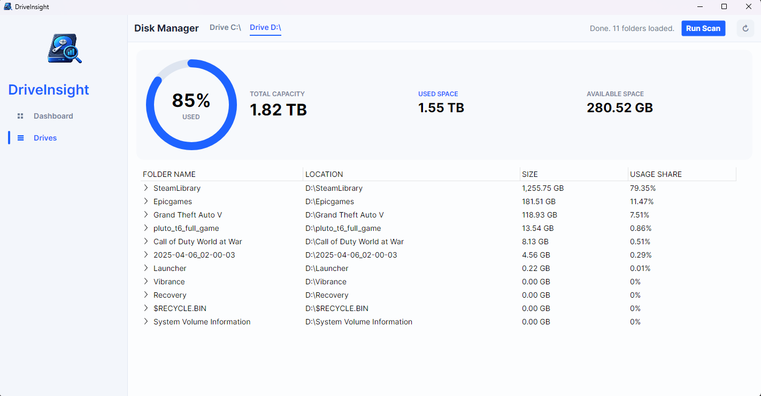Image resolution: width=761 pixels, height=396 pixels.
Task: Click the DriveInsight logo icon
Action: tap(64, 48)
